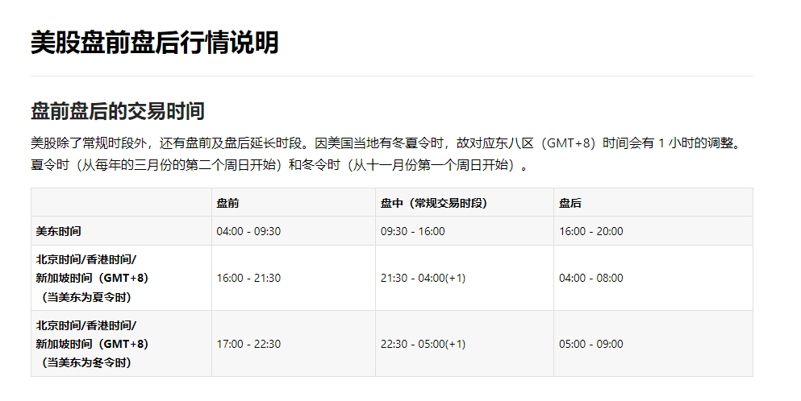Click the 美东时间 row label
Screen dimensions: 801x401
coord(59,231)
